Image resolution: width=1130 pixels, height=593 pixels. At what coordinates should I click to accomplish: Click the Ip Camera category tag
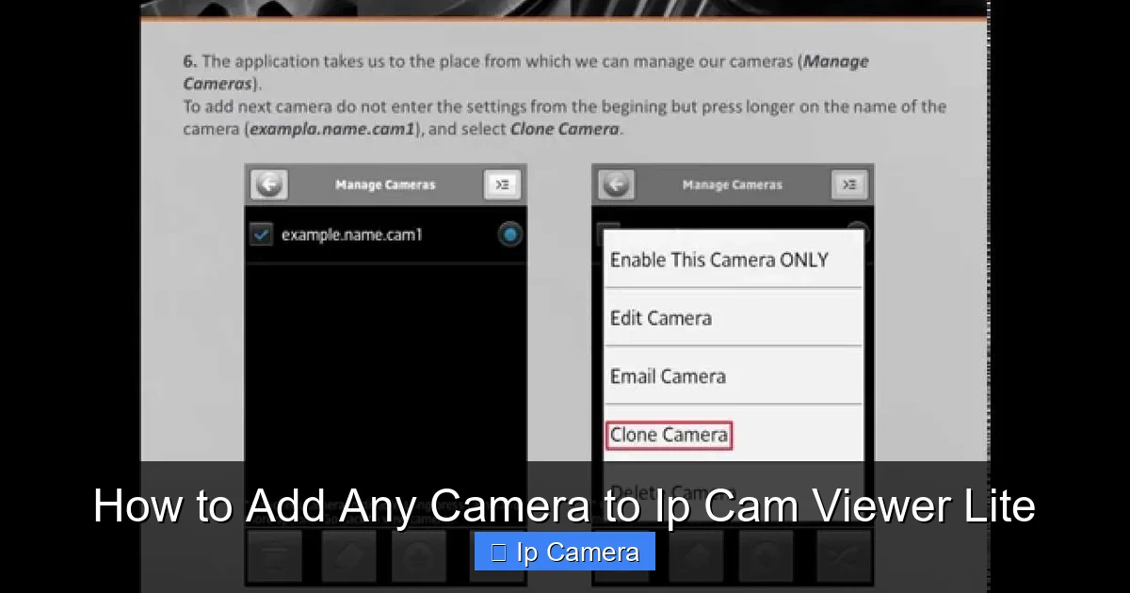point(565,552)
